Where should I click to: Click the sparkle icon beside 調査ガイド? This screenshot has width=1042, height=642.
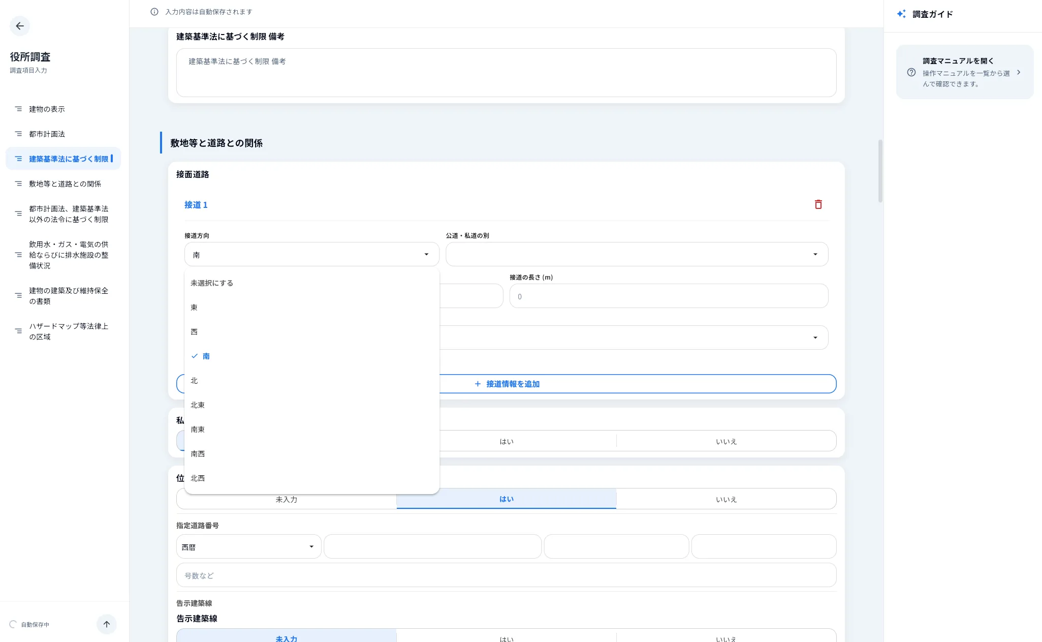[901, 14]
